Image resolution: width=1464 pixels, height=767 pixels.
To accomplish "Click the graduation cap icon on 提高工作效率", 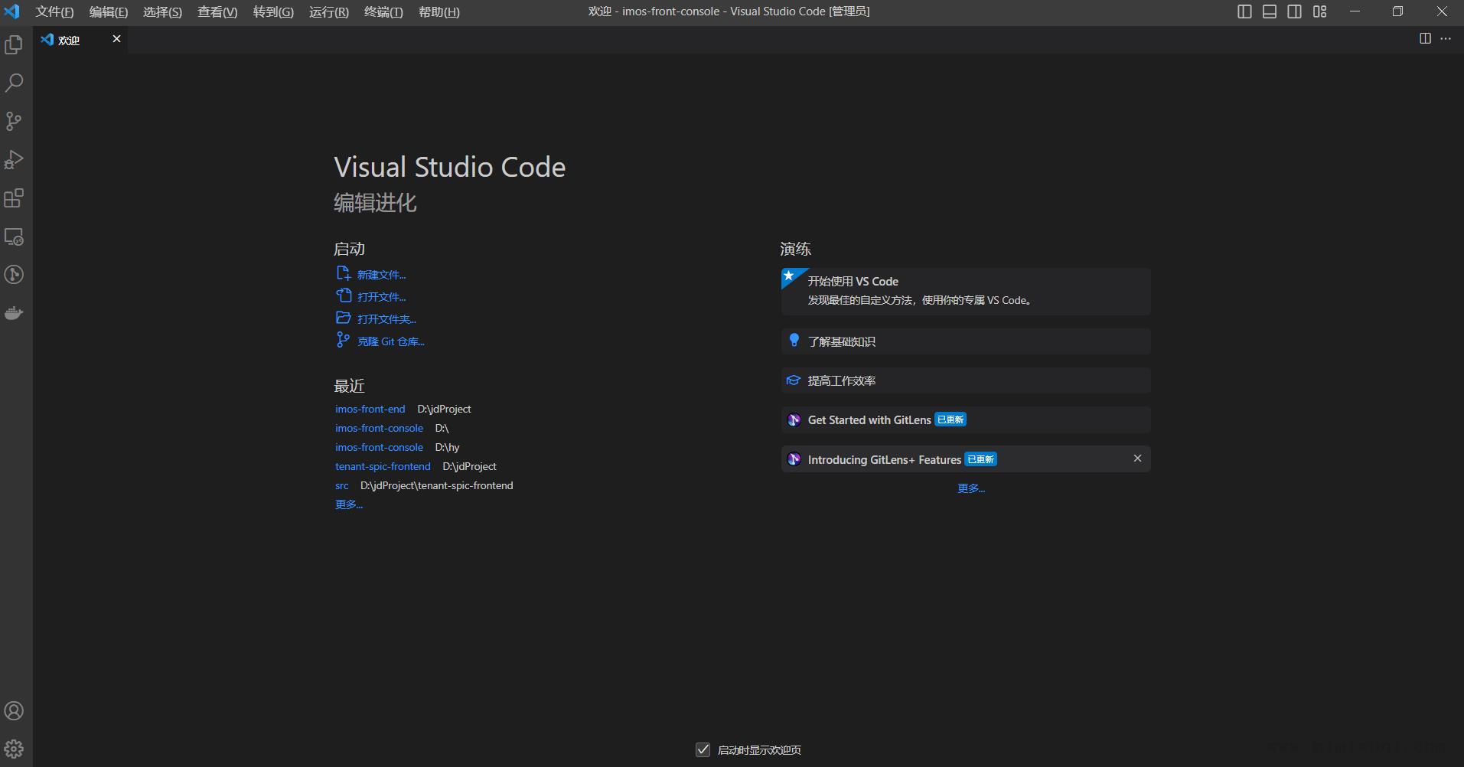I will [794, 380].
